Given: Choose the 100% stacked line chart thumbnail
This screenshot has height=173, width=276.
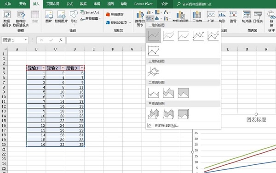Looking at the screenshot, I should (183, 36).
